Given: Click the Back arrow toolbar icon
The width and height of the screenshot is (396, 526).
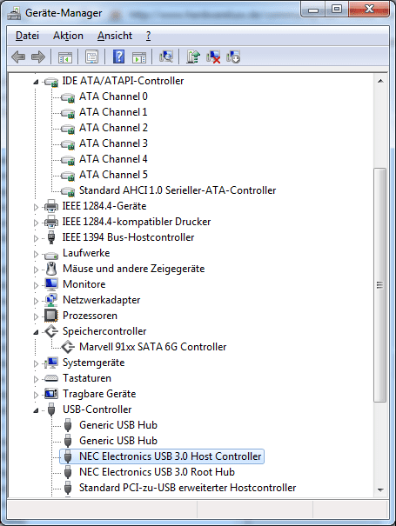Looking at the screenshot, I should coord(18,57).
